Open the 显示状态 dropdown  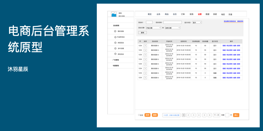(197, 23)
